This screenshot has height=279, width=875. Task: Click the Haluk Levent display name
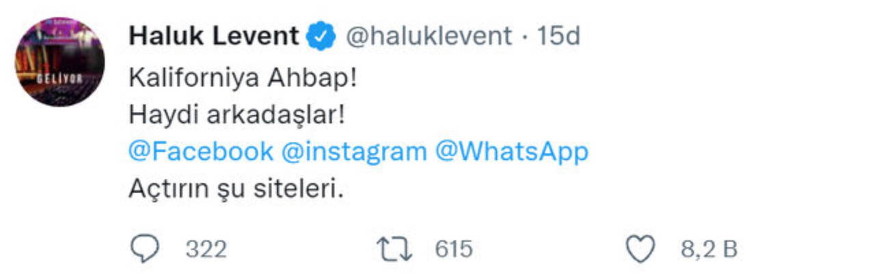pyautogui.click(x=214, y=36)
